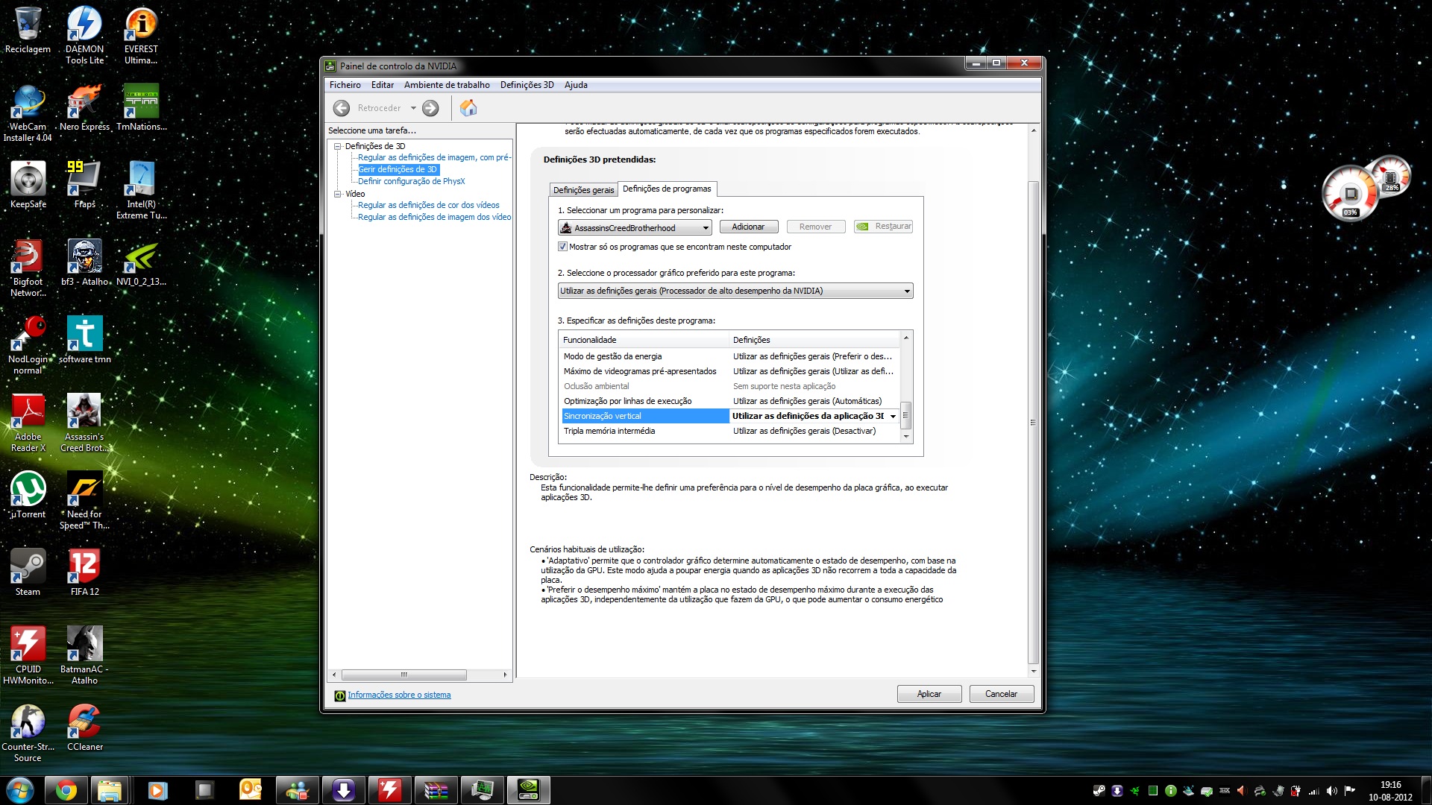The image size is (1432, 805).
Task: Click the Aplicar button
Action: pyautogui.click(x=929, y=694)
